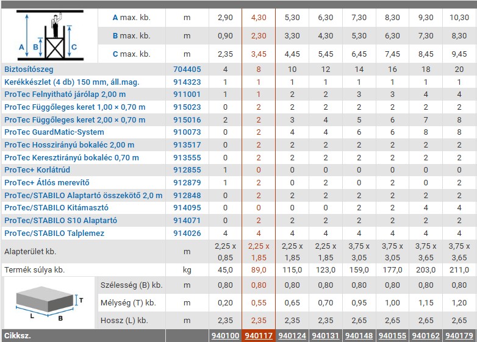Screen dimensions: 477x342
Task: Click item code 910073
Action: coord(187,132)
